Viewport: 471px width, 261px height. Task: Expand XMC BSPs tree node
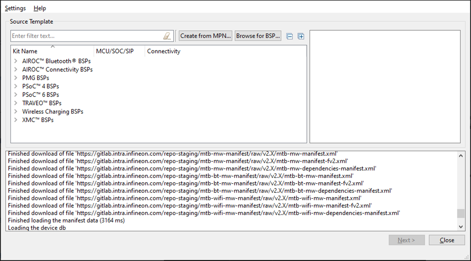click(16, 120)
